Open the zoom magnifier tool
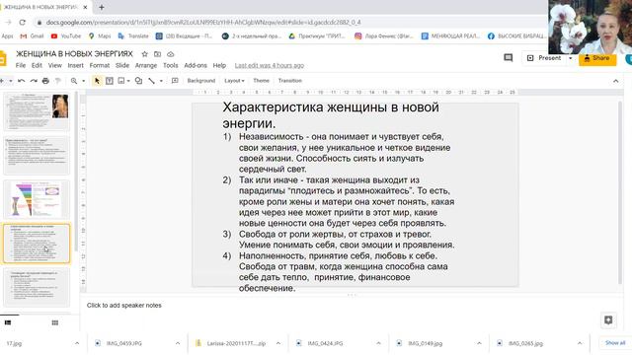This screenshot has width=632, height=355. [74, 81]
